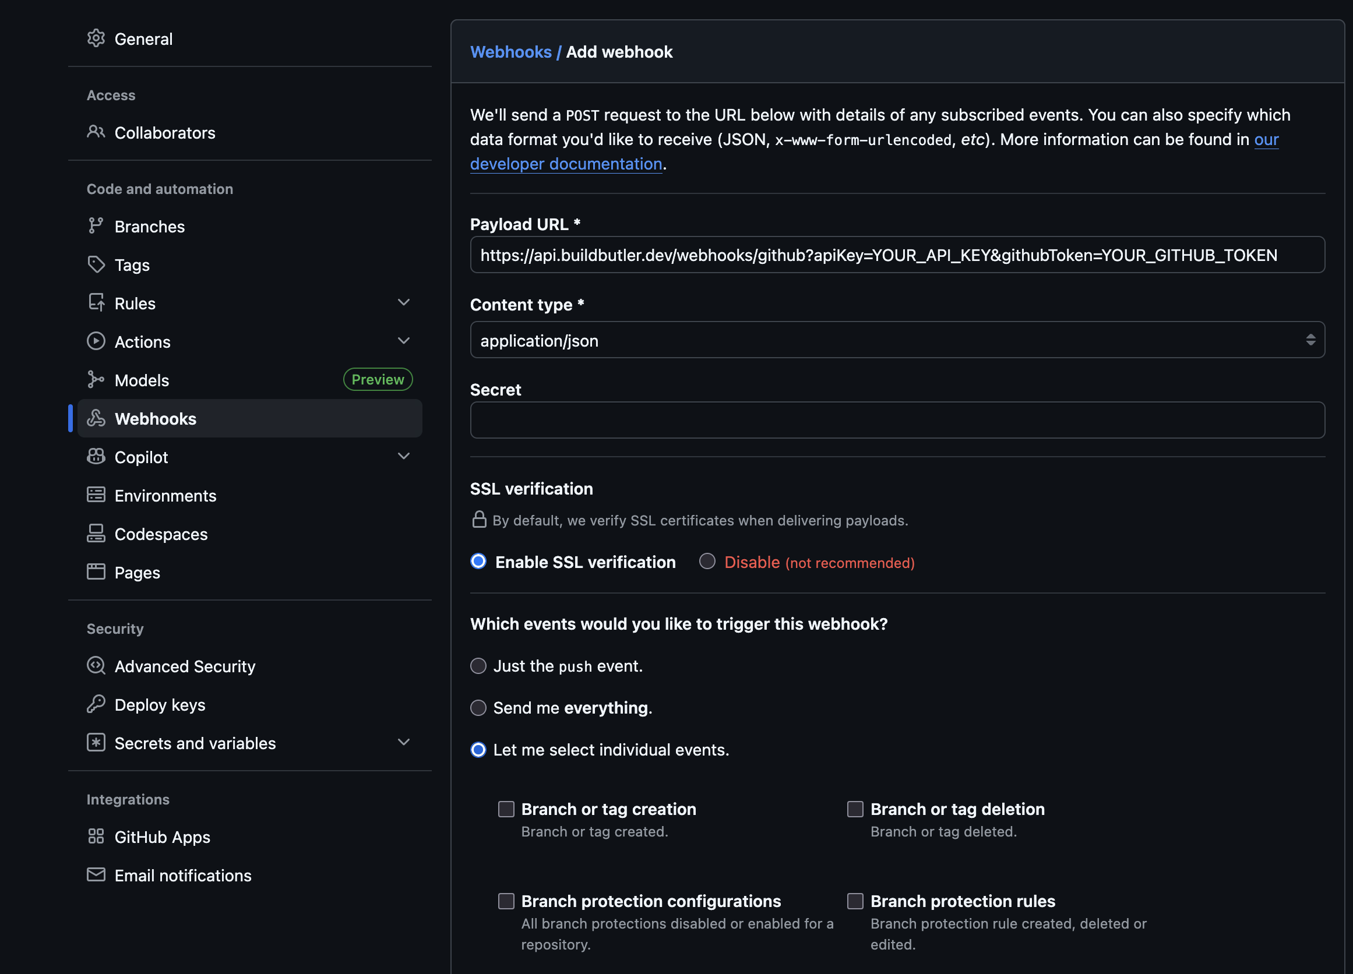Check the Branch or tag creation checkbox
The image size is (1353, 974).
pyautogui.click(x=506, y=809)
